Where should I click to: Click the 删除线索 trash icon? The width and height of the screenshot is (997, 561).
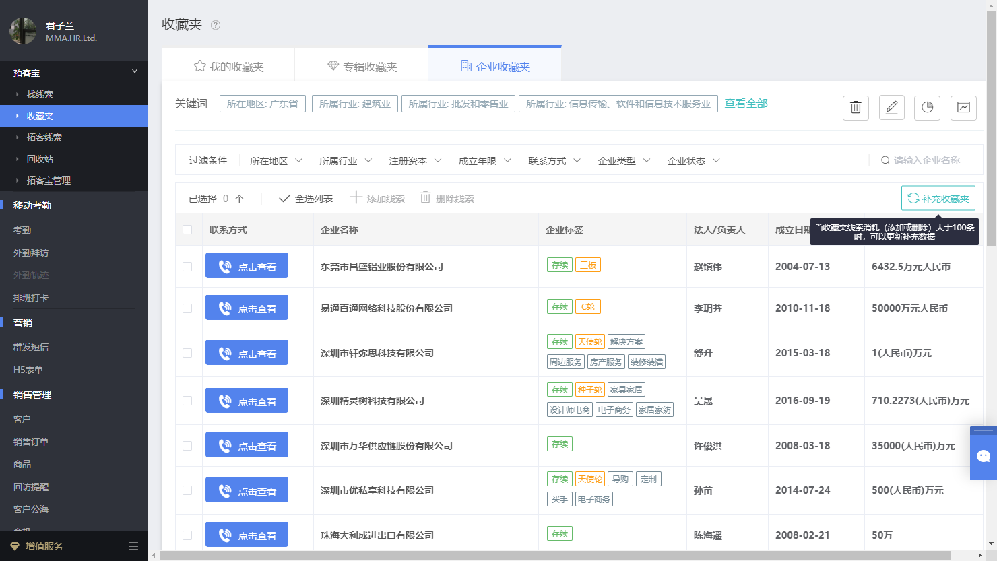pyautogui.click(x=425, y=197)
